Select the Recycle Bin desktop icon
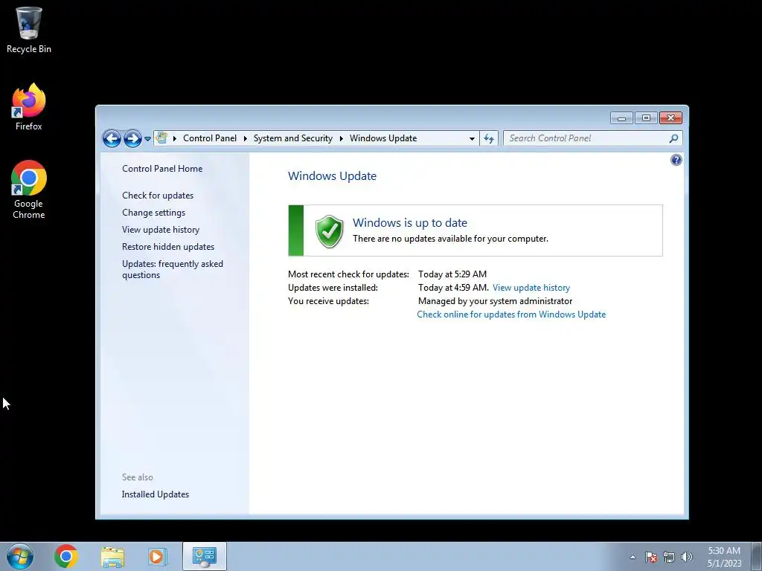Viewport: 762px width, 571px height. pos(29,30)
